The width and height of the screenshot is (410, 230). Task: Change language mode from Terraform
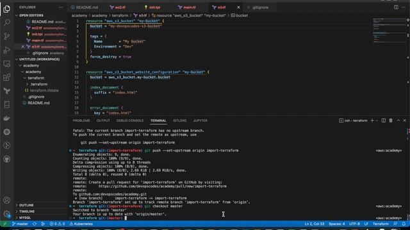coord(381,224)
